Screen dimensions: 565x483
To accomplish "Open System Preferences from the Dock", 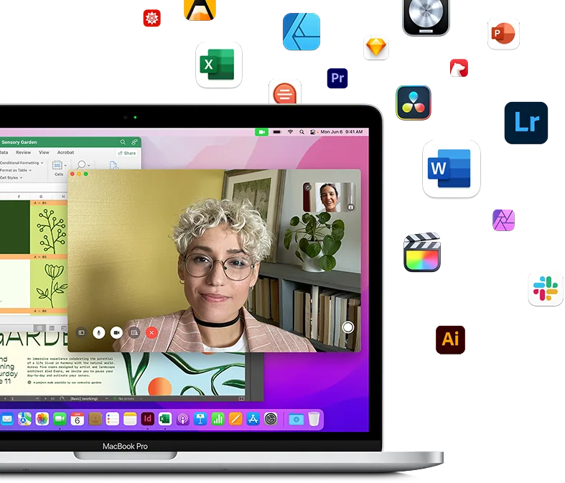I will coord(271,419).
